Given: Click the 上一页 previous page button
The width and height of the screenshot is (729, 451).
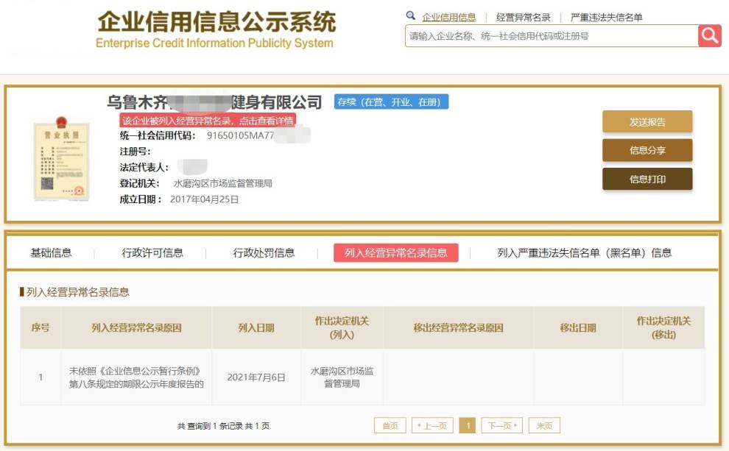Looking at the screenshot, I should click(432, 426).
